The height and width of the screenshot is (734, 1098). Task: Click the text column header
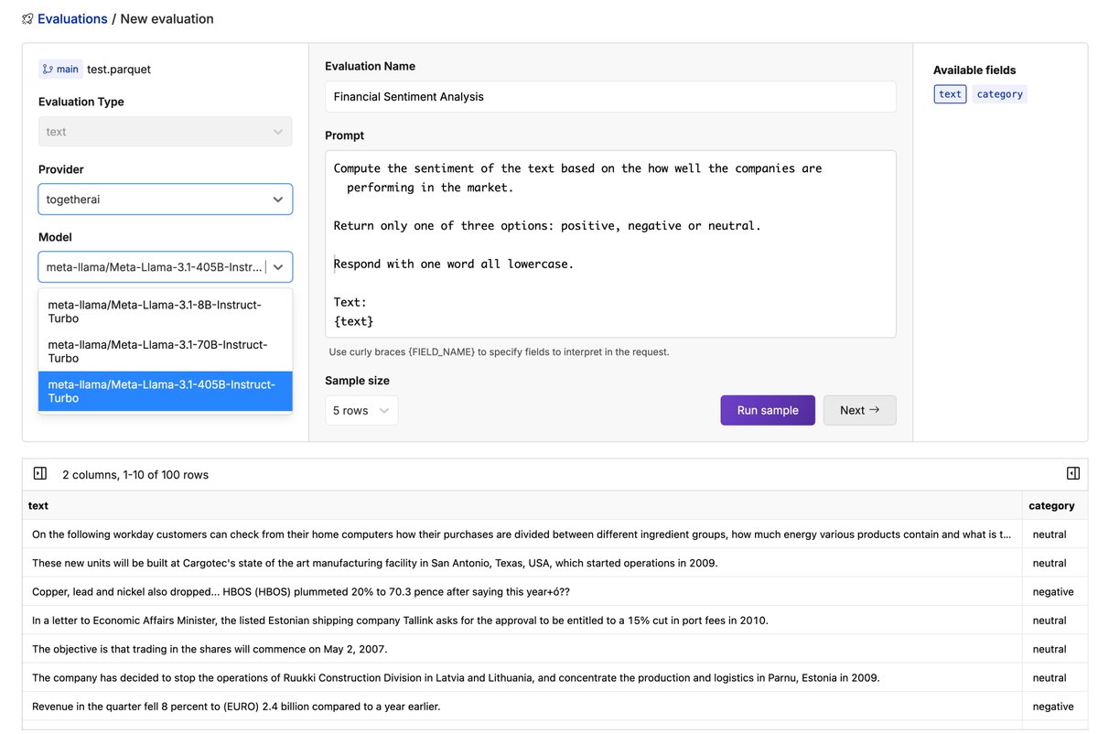coord(522,505)
